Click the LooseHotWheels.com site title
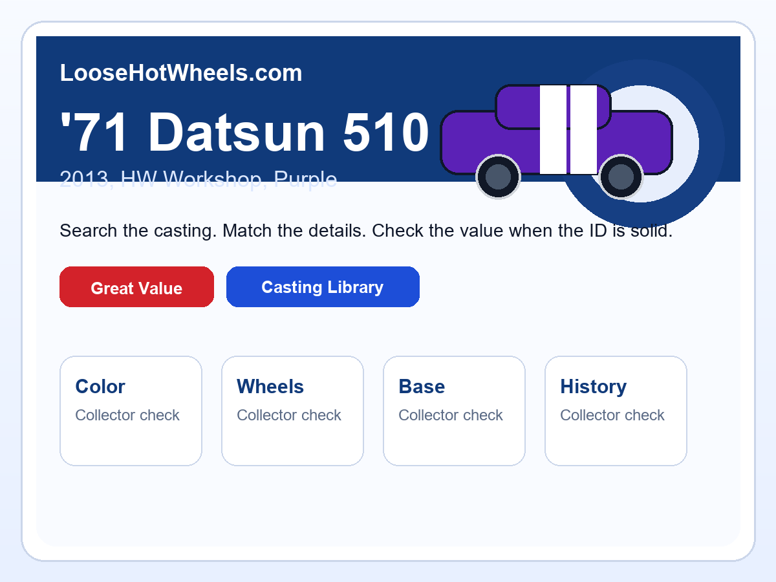 coord(181,73)
